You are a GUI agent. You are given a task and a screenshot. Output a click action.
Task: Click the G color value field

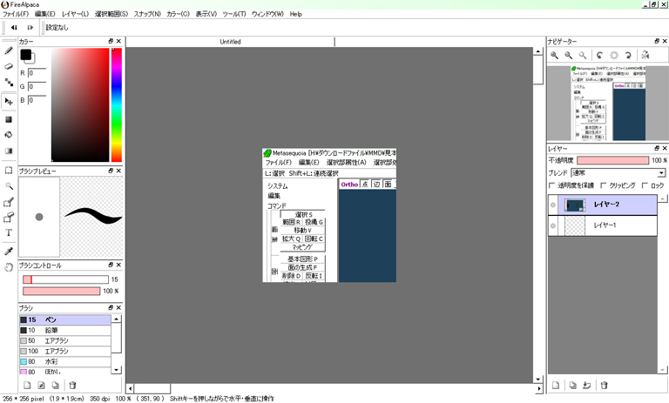pos(37,86)
